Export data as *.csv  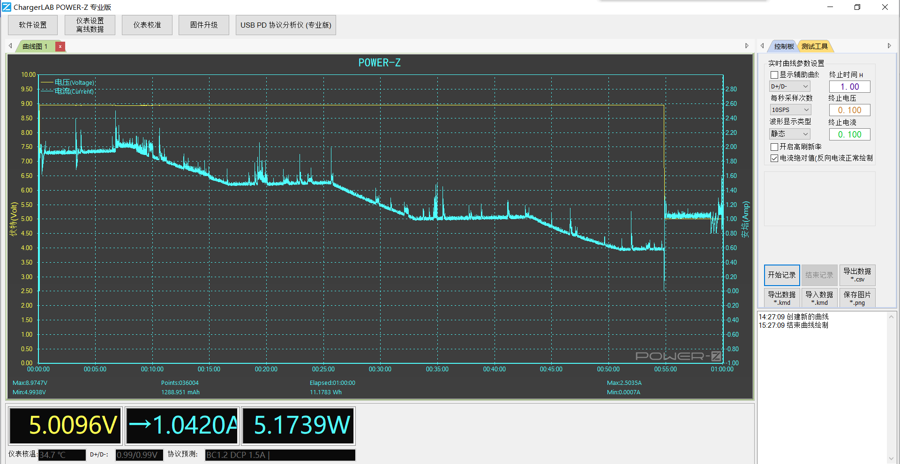tap(857, 275)
